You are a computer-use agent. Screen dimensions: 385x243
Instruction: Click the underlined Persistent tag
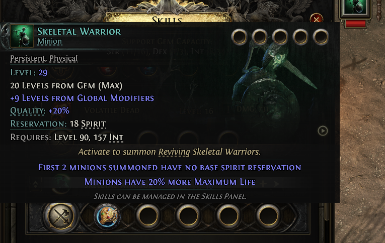pos(28,58)
